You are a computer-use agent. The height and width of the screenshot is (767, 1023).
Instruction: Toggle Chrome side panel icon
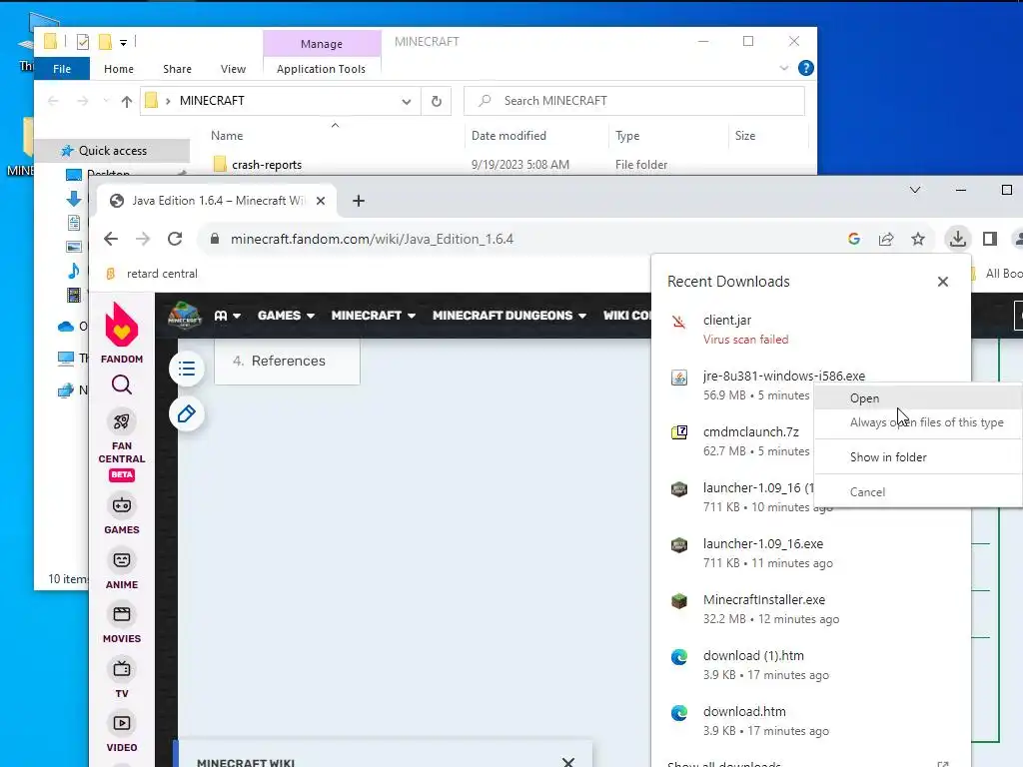coord(990,239)
